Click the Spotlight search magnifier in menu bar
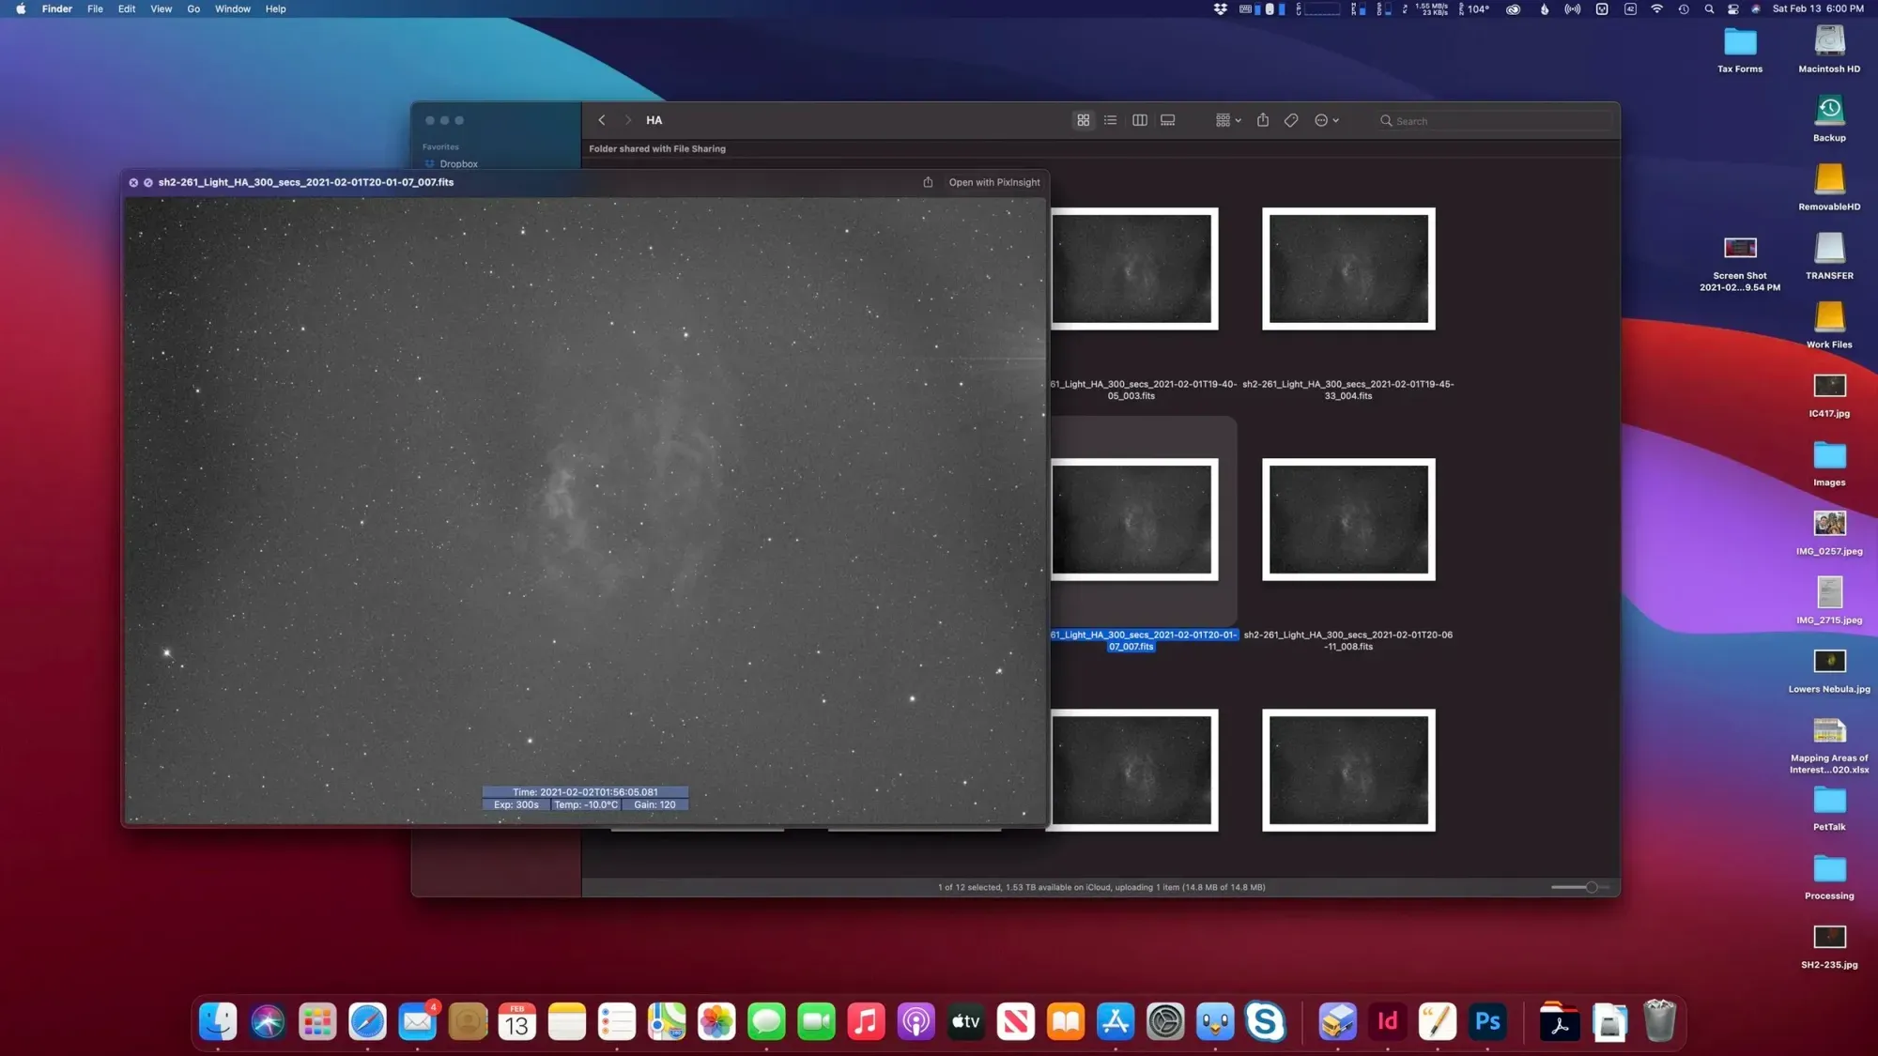The height and width of the screenshot is (1056, 1878). coord(1709,8)
